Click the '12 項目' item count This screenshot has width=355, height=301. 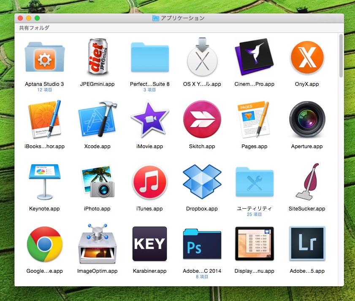pyautogui.click(x=45, y=90)
